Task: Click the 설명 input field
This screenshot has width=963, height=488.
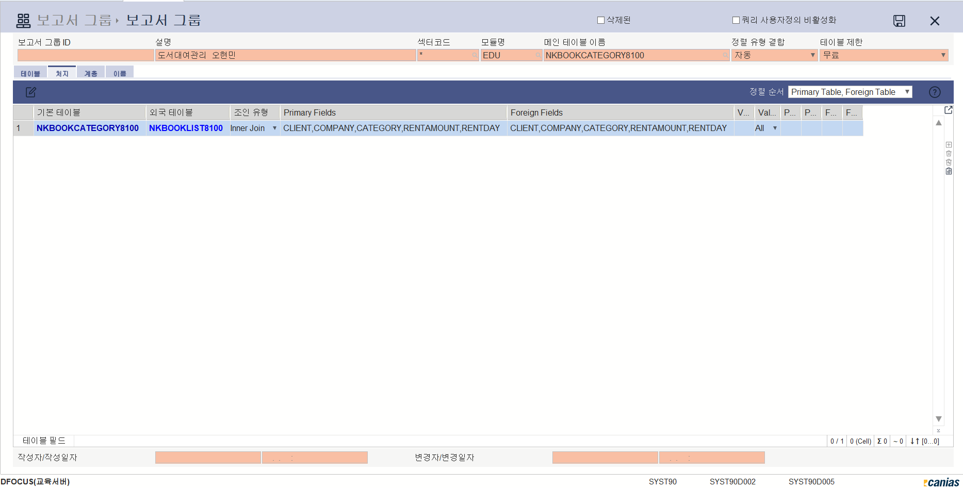Action: coord(286,55)
